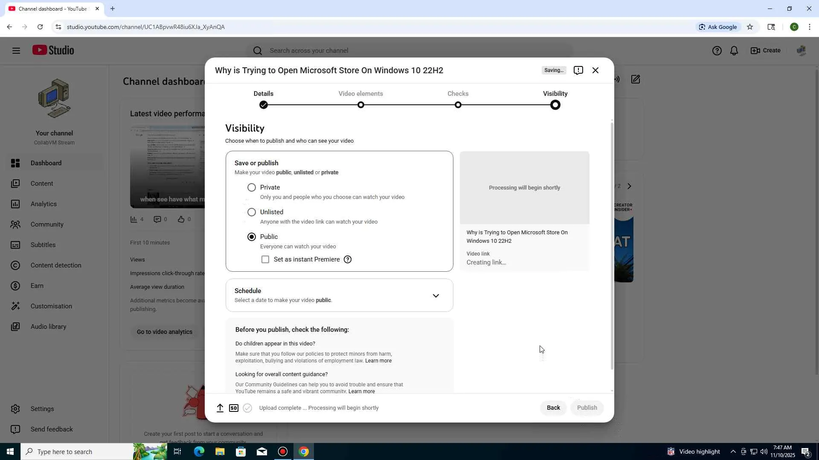Enable Set as instant Premiere checkbox
Viewport: 819px width, 460px height.
(265, 259)
